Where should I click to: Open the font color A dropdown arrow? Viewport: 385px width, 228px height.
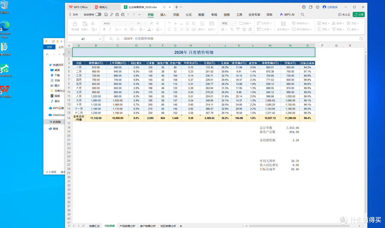click(153, 30)
